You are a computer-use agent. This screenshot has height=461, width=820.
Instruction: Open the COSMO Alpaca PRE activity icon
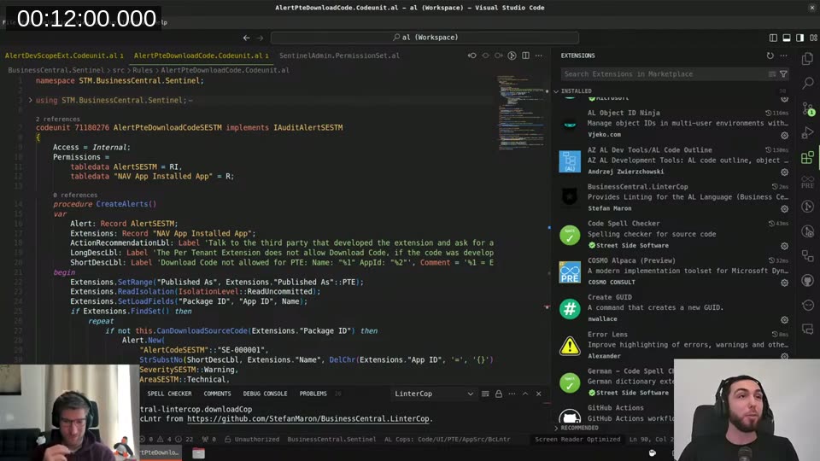point(808,182)
